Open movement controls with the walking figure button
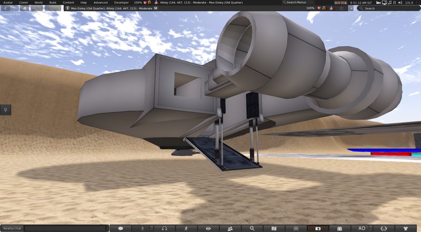The image size is (421, 232). [186, 228]
